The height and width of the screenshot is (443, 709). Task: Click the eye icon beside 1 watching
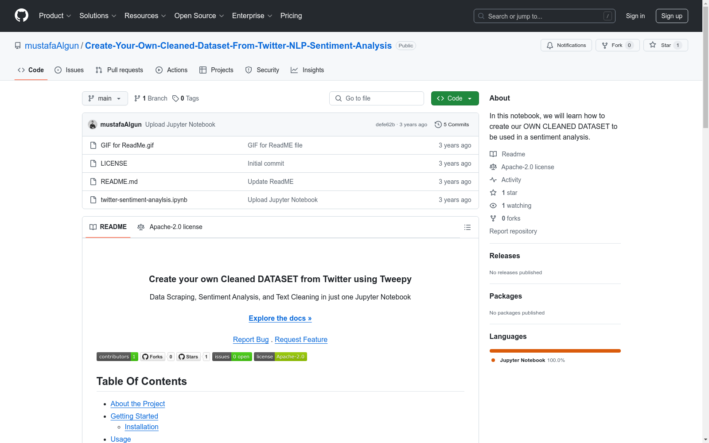tap(493, 206)
